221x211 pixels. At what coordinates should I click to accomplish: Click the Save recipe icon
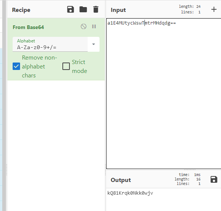coord(71,9)
